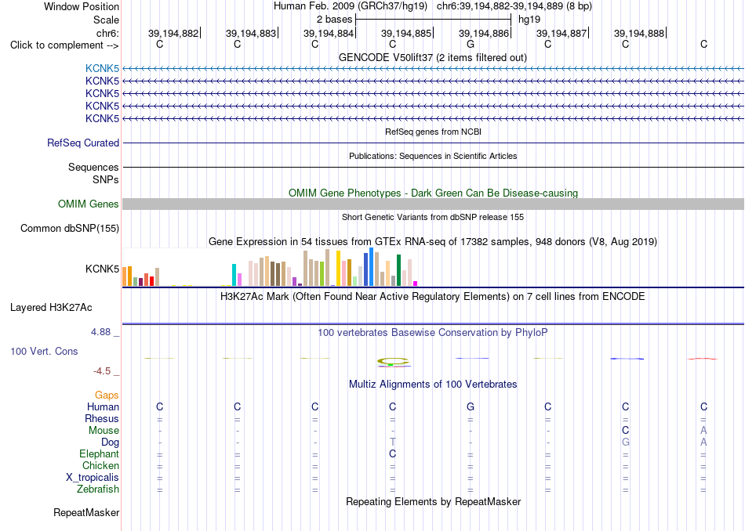Click the Gaps label in Multiz track
745x531 pixels.
107,396
